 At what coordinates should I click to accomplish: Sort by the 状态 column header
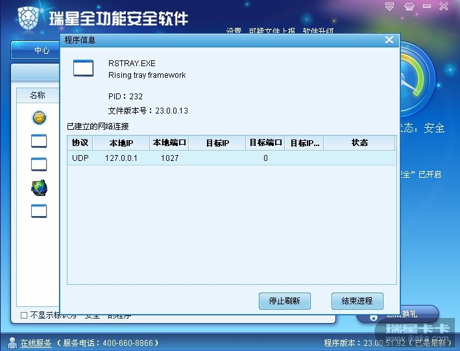[359, 143]
